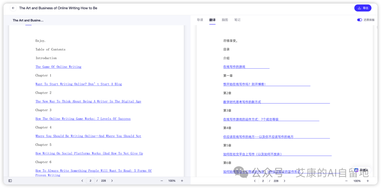Open 'The New Way To Think' link
This screenshot has height=188, width=381.
pos(88,101)
